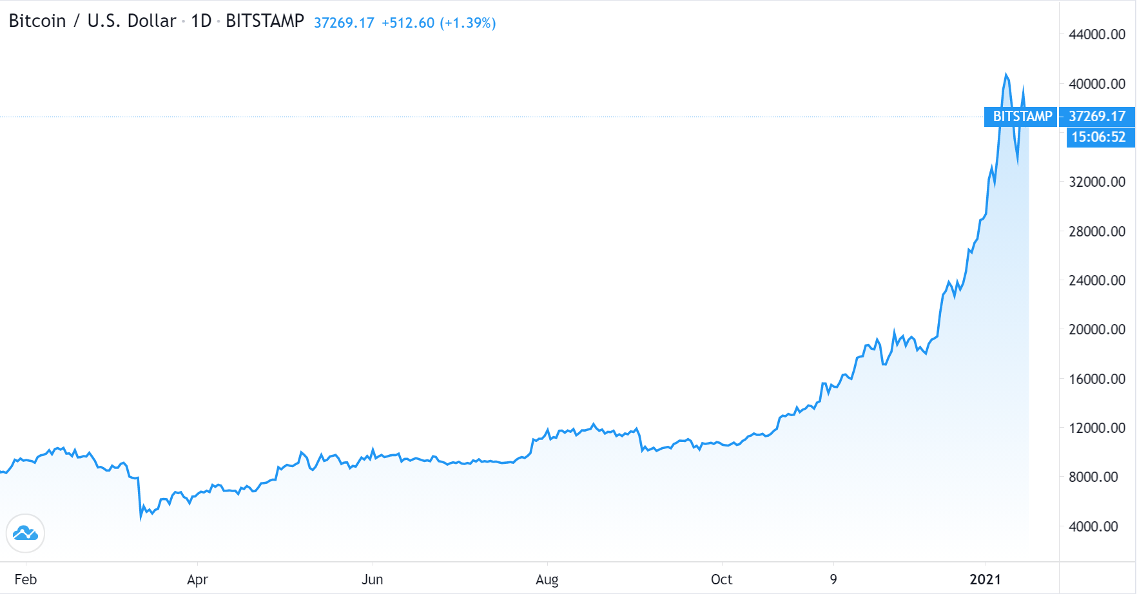This screenshot has width=1137, height=594.
Task: Click the Jun label on time axis
Action: pyautogui.click(x=373, y=579)
